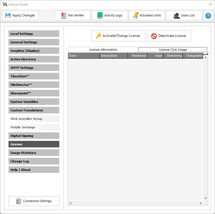Select Web Installer Setup entry
The height and width of the screenshot is (214, 215).
coord(34,119)
